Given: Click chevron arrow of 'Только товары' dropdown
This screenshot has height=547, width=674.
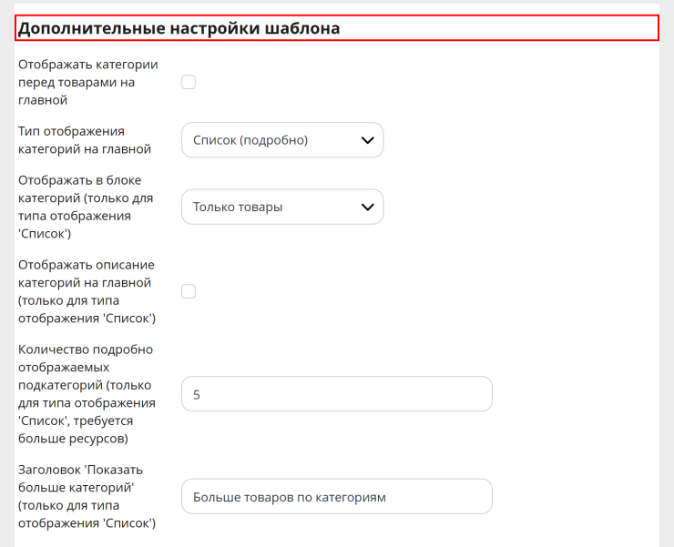Looking at the screenshot, I should coord(368,208).
